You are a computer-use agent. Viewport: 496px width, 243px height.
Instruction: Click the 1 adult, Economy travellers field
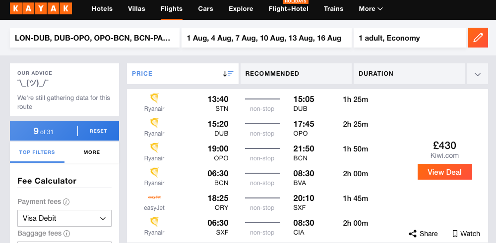(x=410, y=38)
